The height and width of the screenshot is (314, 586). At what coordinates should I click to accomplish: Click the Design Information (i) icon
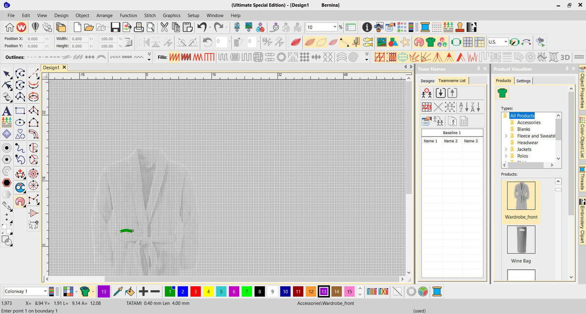coord(367,27)
